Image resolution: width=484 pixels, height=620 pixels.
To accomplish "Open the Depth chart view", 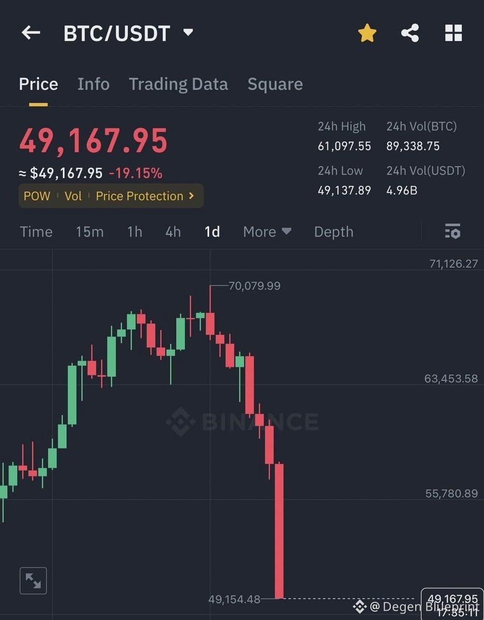I will pos(334,232).
